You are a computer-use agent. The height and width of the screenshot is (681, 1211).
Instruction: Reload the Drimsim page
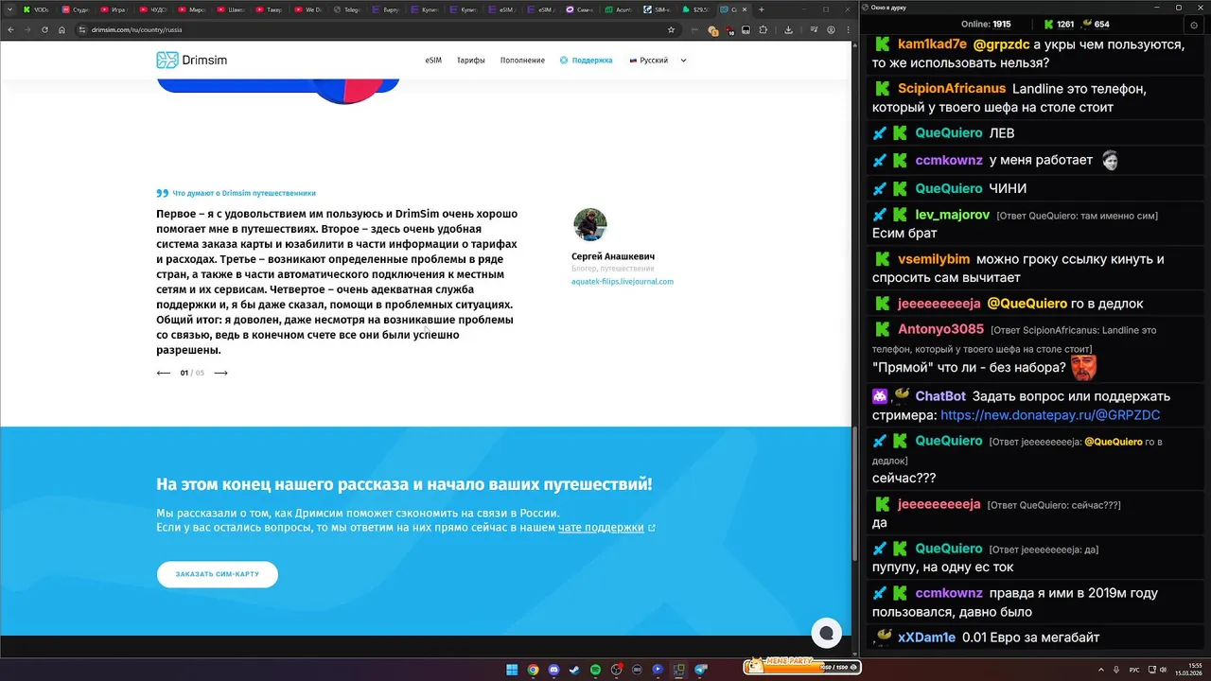[x=44, y=29]
